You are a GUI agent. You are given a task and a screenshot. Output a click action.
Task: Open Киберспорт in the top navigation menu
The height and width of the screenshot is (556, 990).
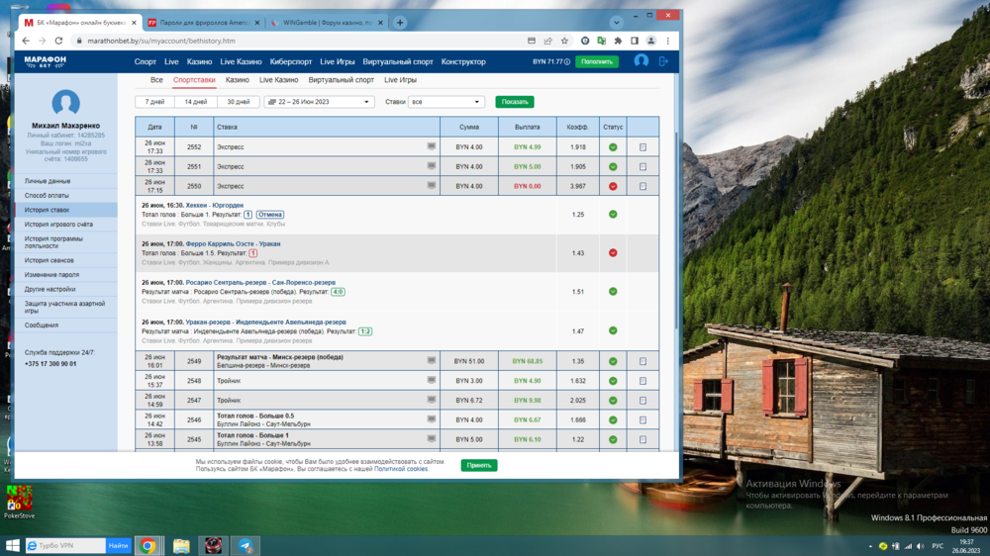290,61
